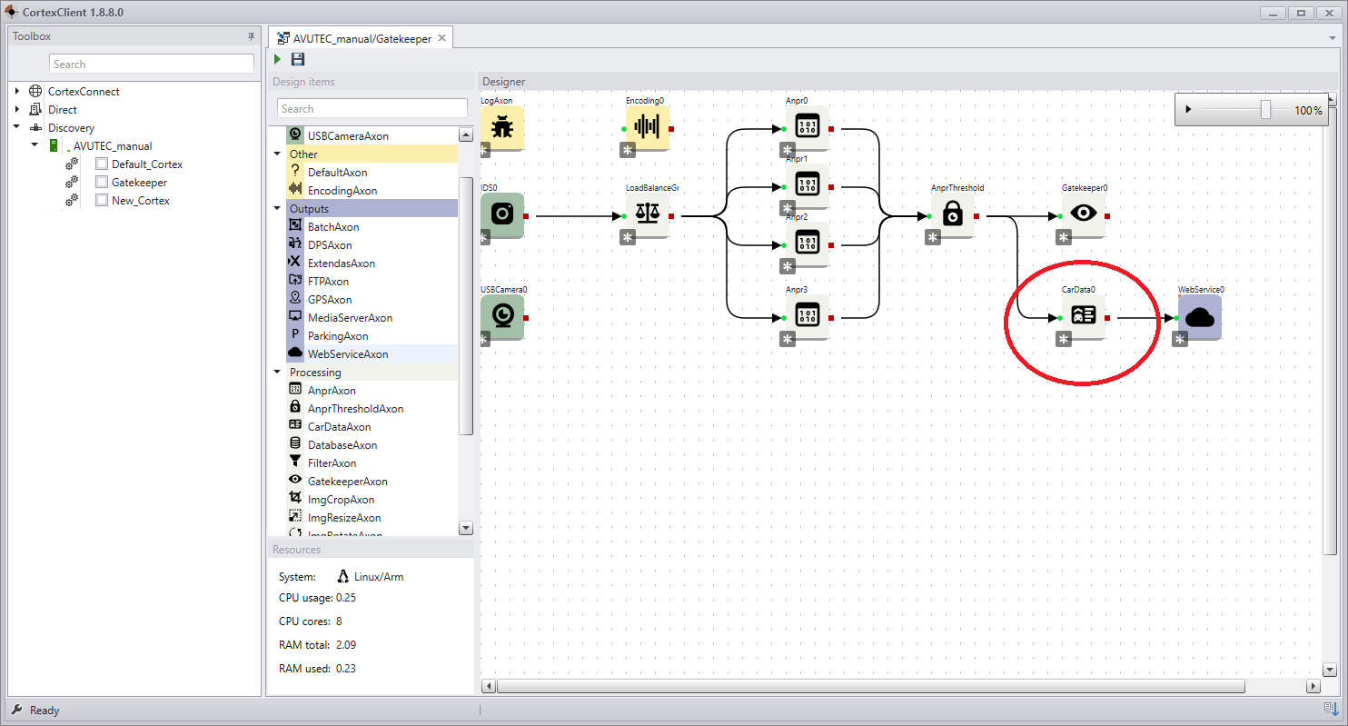Click the Save disk icon in toolbar
The image size is (1348, 726).
click(x=298, y=59)
